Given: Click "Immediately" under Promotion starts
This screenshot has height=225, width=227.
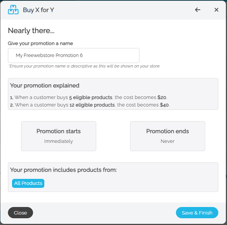Looking at the screenshot, I should (59, 141).
